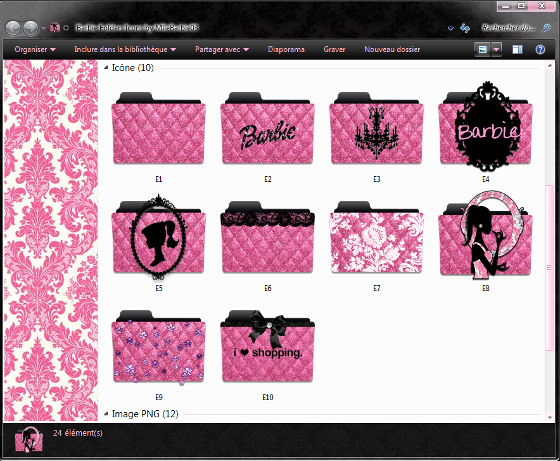Screen dimensions: 560x461
Task: Click the Diaporama button
Action: [x=286, y=49]
